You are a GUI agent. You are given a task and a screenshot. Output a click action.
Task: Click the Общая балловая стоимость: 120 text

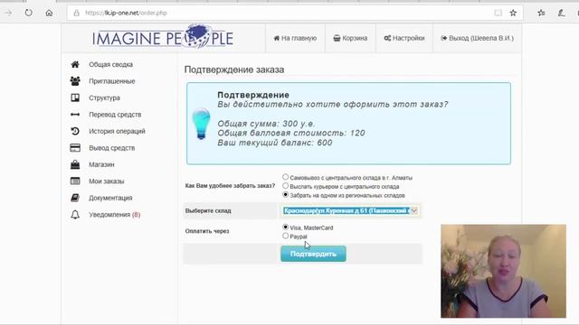[x=291, y=133]
